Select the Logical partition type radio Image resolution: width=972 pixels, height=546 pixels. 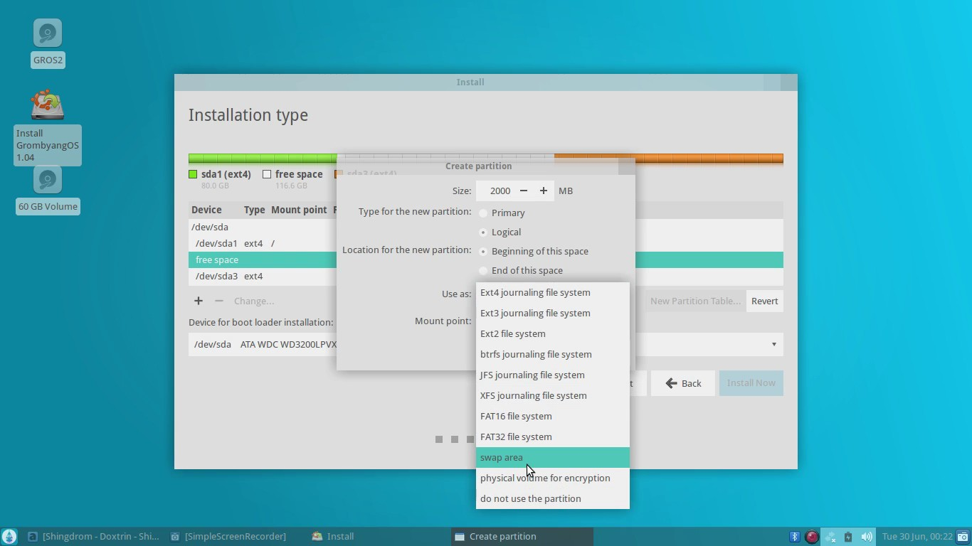click(x=483, y=232)
